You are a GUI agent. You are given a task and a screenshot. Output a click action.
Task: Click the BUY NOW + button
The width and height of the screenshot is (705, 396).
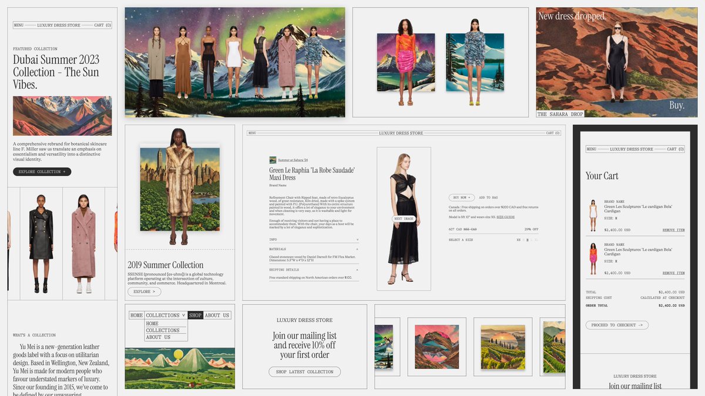coord(462,198)
